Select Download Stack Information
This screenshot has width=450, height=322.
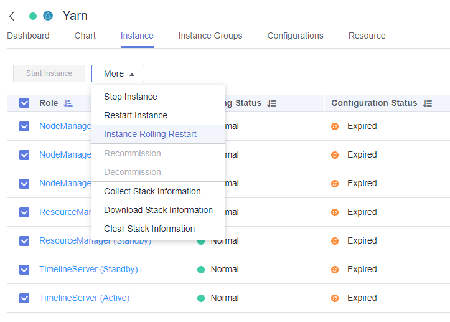tap(159, 210)
